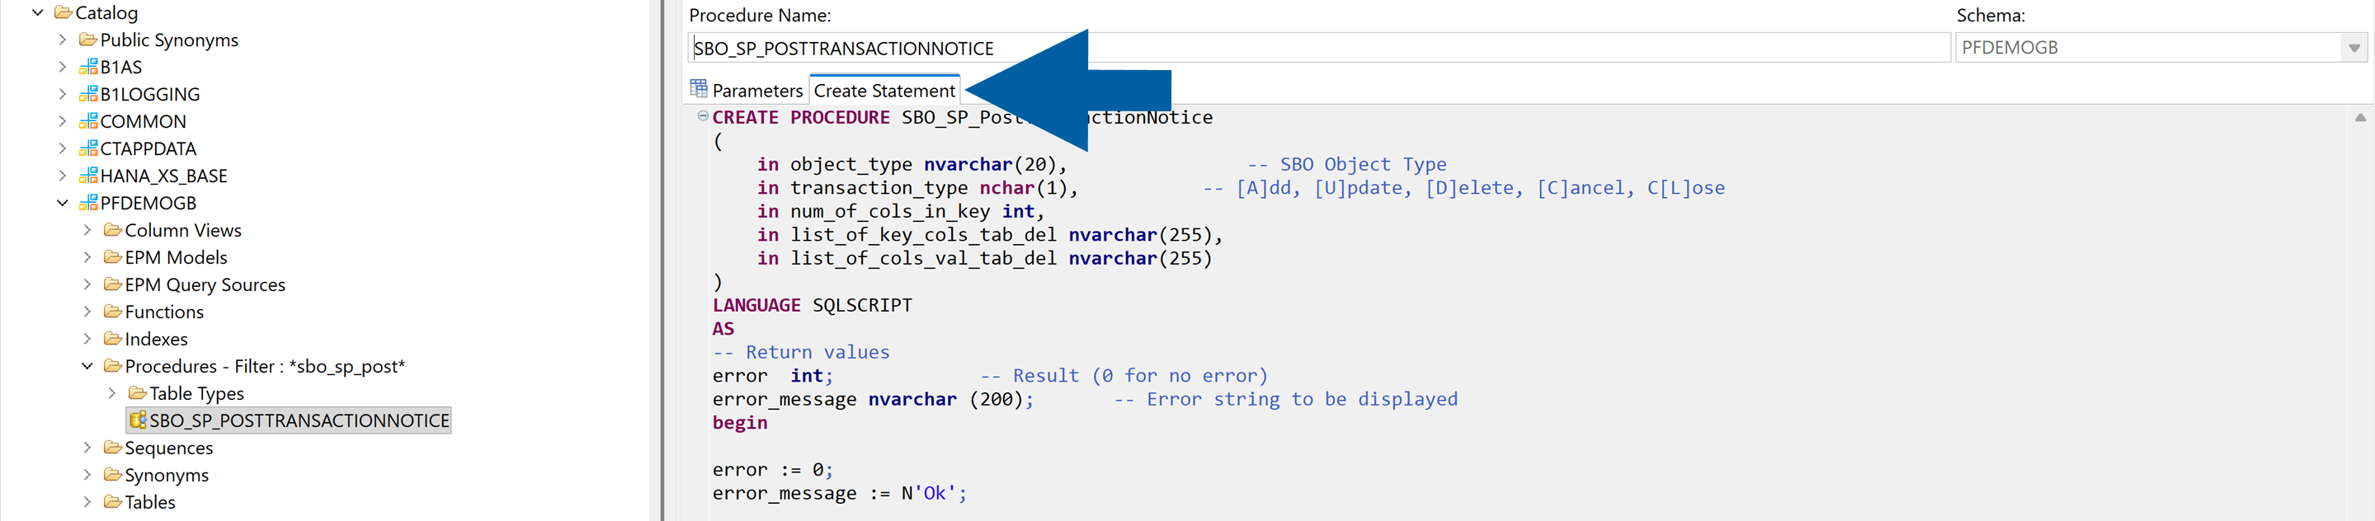Expand the Table Types node

tap(112, 394)
